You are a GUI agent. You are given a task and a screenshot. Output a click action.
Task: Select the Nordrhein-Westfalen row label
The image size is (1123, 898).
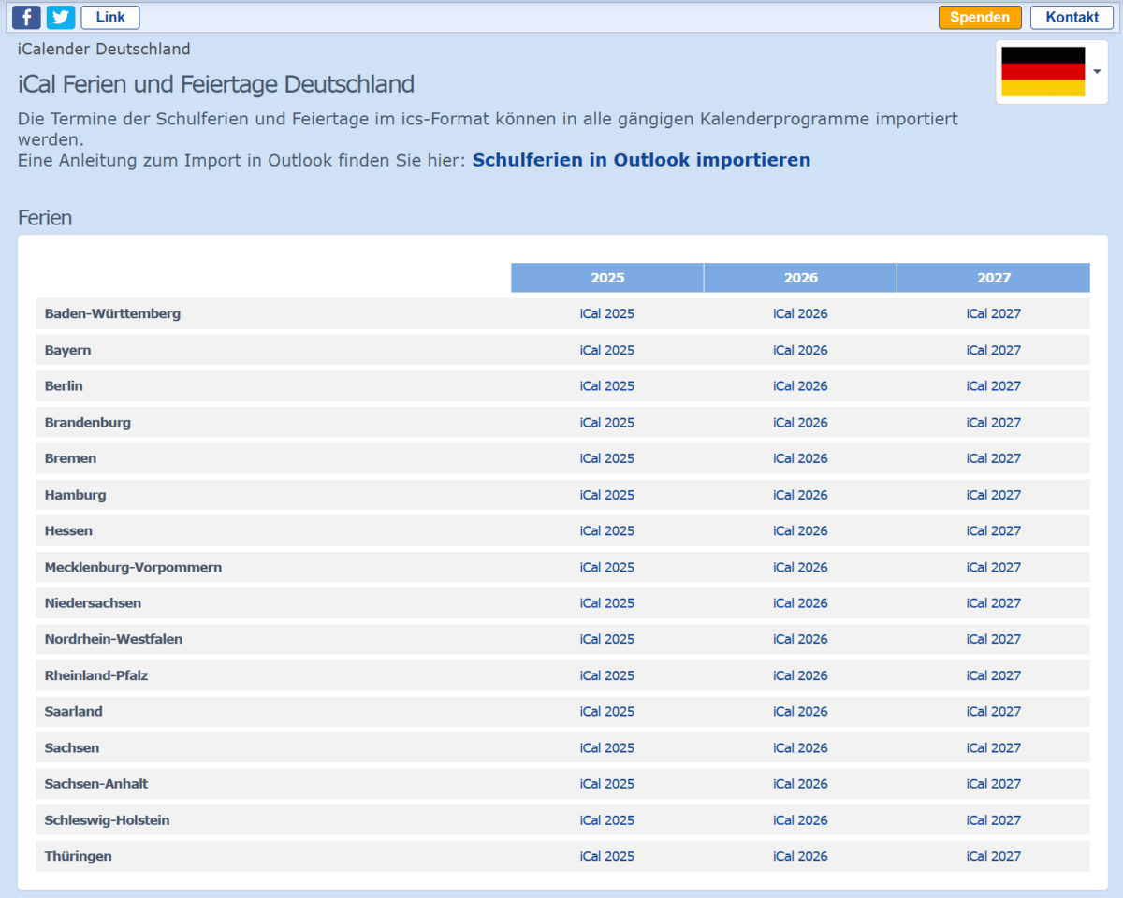click(113, 640)
